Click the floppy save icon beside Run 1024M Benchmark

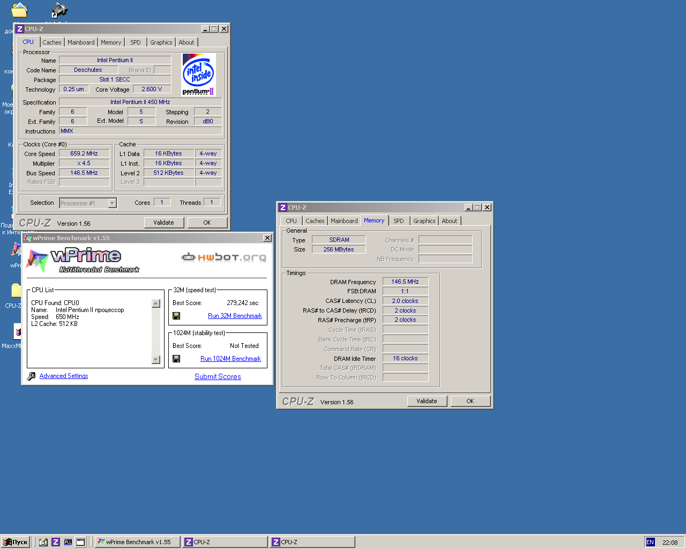pyautogui.click(x=176, y=359)
